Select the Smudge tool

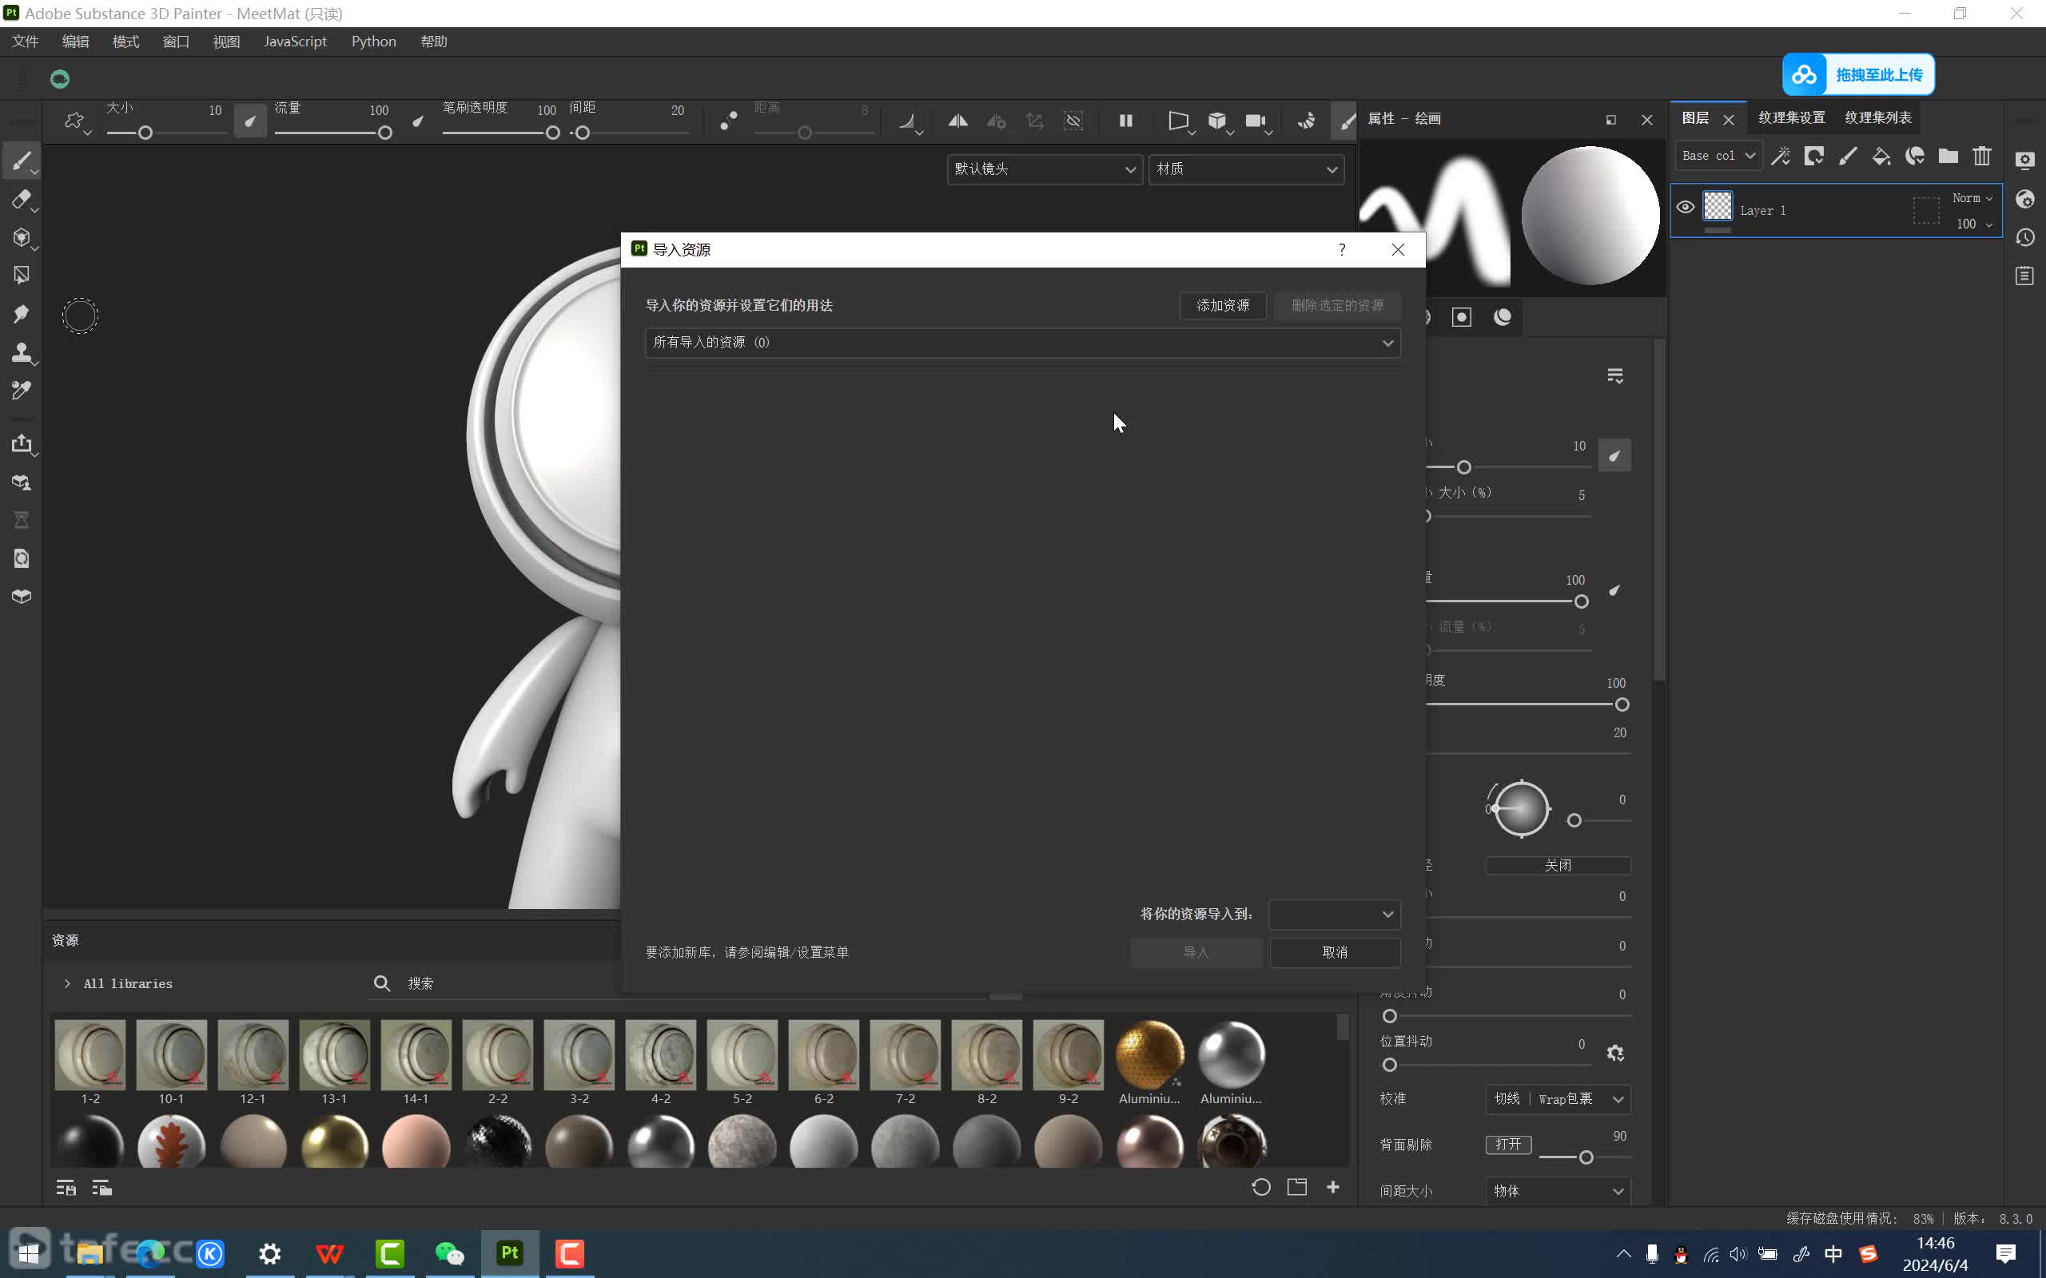pyautogui.click(x=21, y=314)
